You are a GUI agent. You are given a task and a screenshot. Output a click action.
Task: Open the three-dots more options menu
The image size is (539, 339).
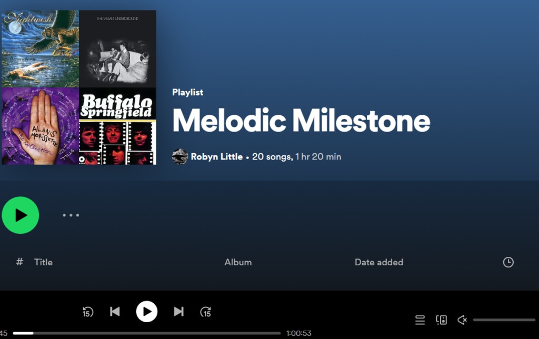(71, 215)
